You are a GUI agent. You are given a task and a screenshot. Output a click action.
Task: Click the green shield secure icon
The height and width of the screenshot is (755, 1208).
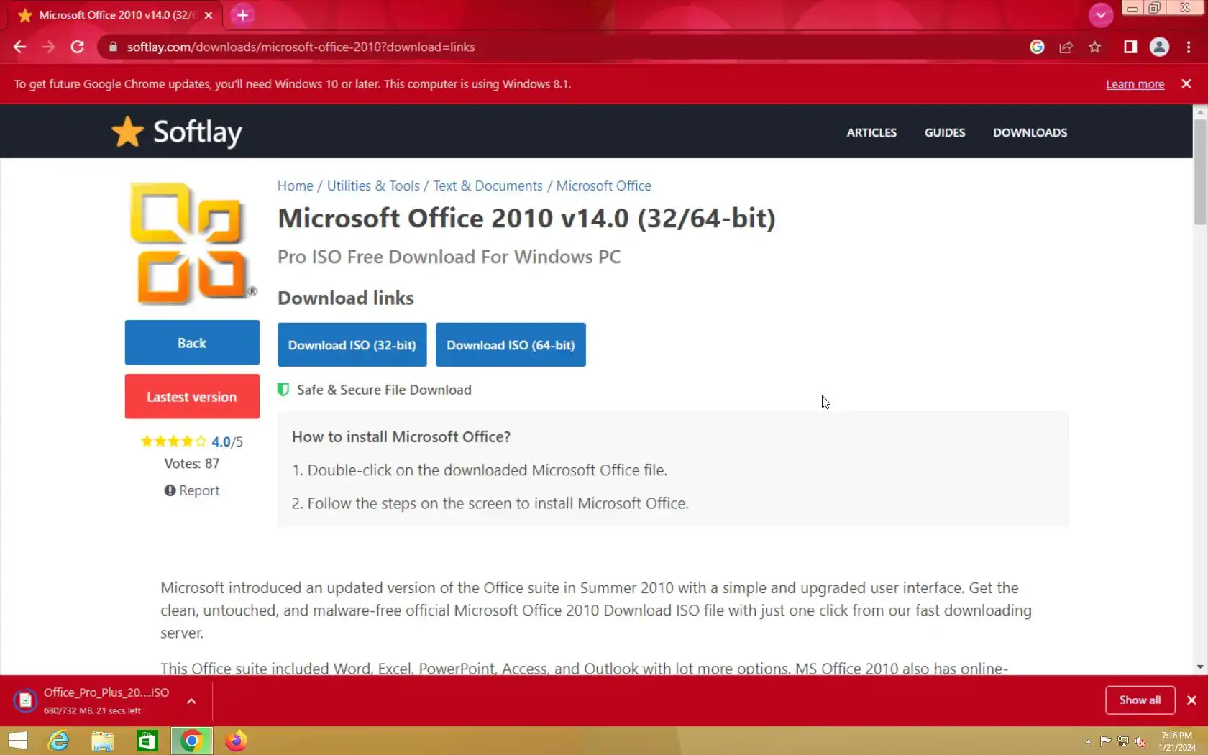(283, 390)
